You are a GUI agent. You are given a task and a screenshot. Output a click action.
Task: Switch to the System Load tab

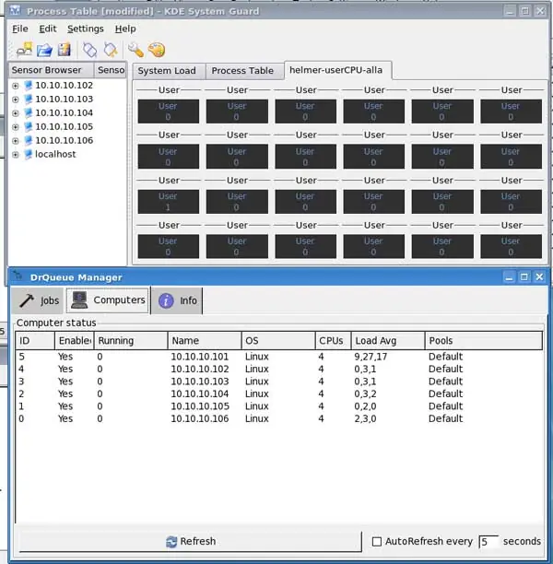(167, 70)
